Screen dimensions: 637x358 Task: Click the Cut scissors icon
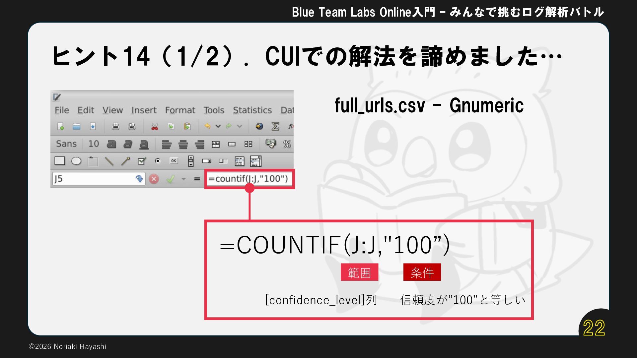coord(155,127)
